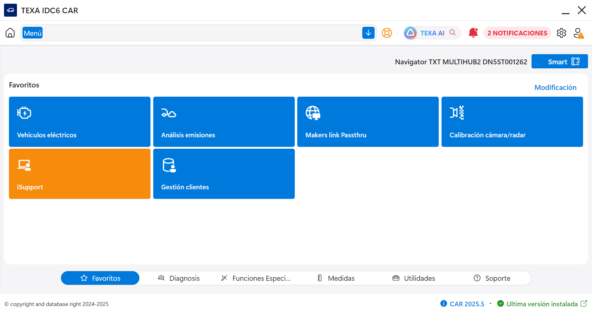The width and height of the screenshot is (592, 314).
Task: Click the customer database icon
Action: click(x=169, y=165)
